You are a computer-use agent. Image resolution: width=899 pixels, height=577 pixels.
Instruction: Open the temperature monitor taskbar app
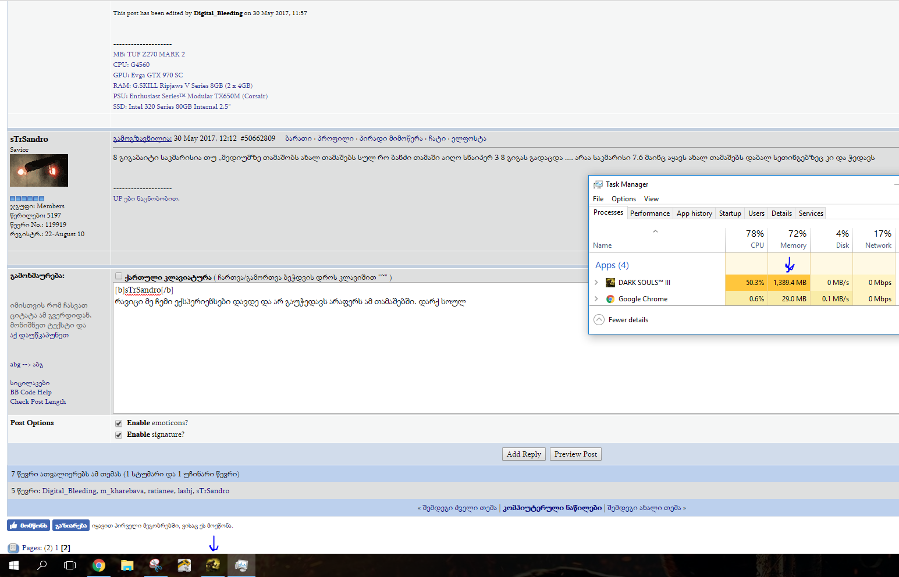[184, 565]
